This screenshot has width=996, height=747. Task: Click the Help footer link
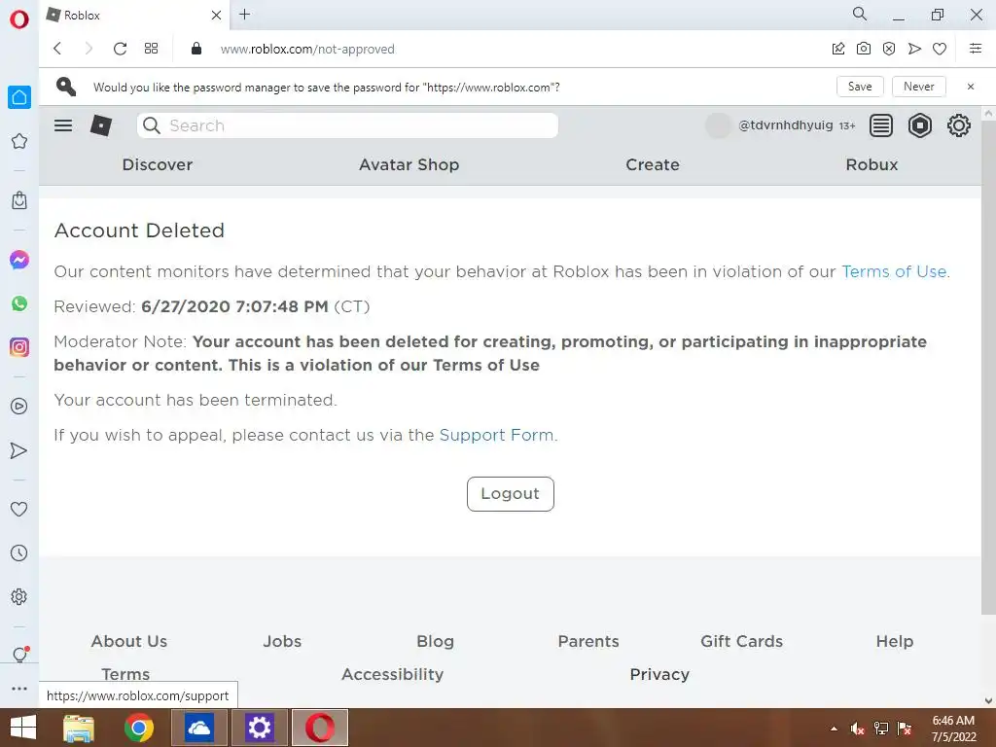pyautogui.click(x=895, y=641)
